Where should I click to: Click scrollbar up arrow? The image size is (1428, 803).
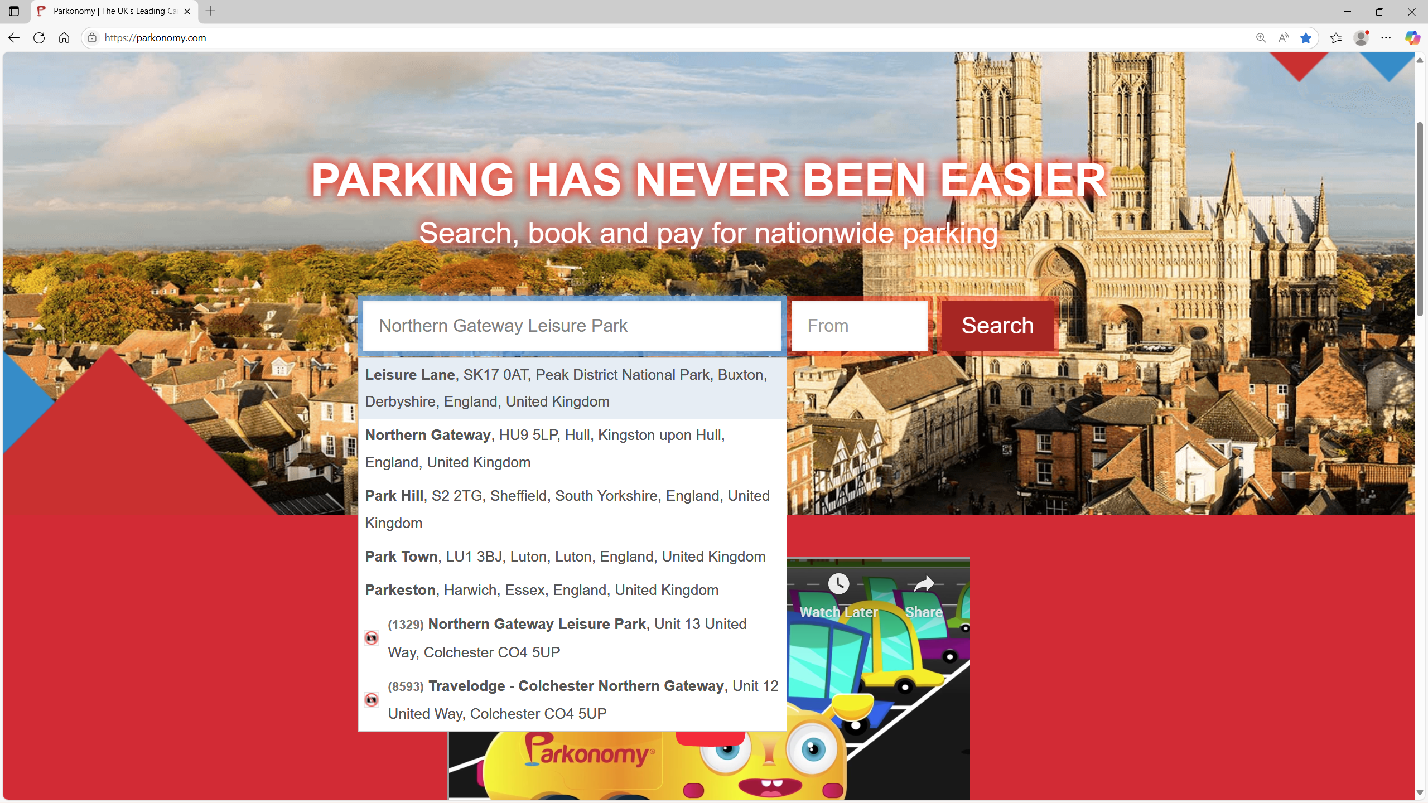click(x=1420, y=60)
